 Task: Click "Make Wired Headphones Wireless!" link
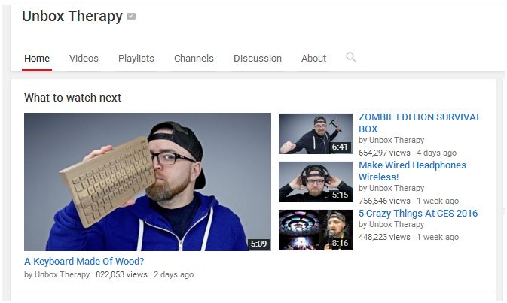(x=412, y=171)
